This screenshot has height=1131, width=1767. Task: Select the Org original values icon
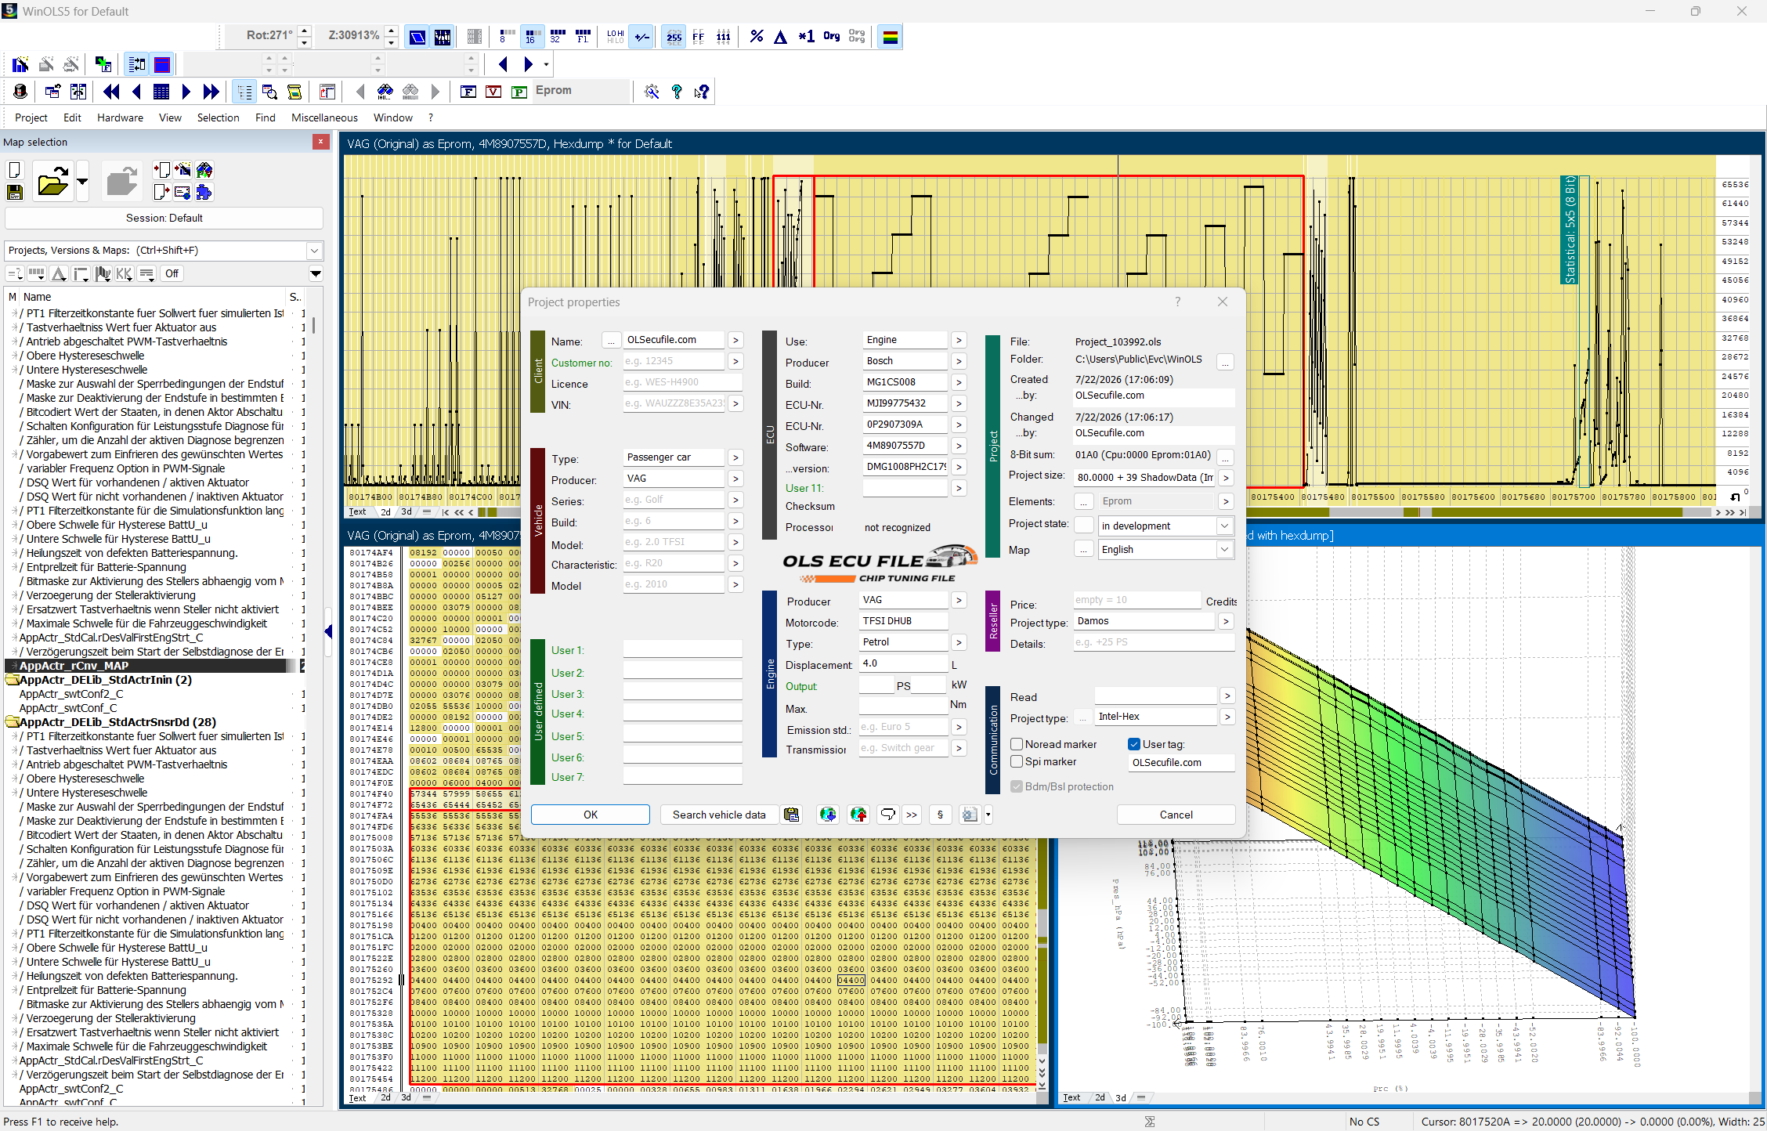[x=831, y=37]
